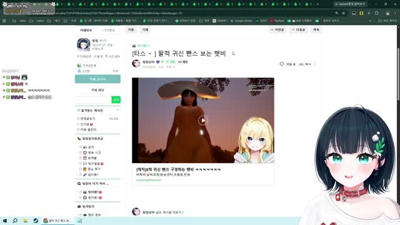Click the green sidebar search button
Viewport: 400px width, 225px height.
(x=116, y=100)
